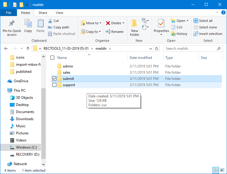The width and height of the screenshot is (227, 174).
Task: Click the Delete red X icon
Action: coord(108,23)
